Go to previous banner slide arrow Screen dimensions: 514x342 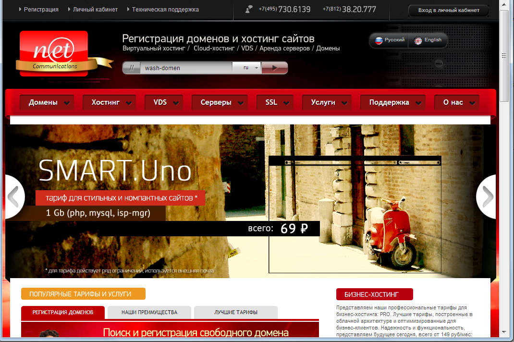(x=14, y=196)
